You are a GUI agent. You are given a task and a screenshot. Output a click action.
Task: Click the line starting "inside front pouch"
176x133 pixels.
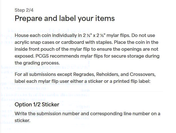point(86,49)
